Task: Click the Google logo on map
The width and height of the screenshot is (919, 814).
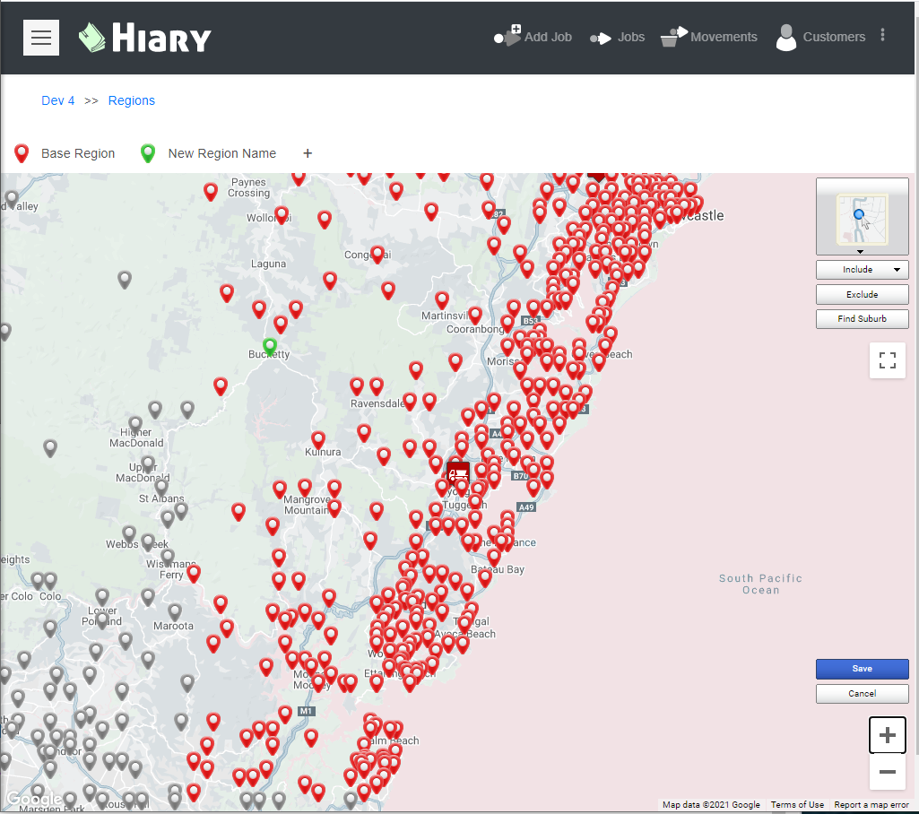Action: pyautogui.click(x=34, y=798)
